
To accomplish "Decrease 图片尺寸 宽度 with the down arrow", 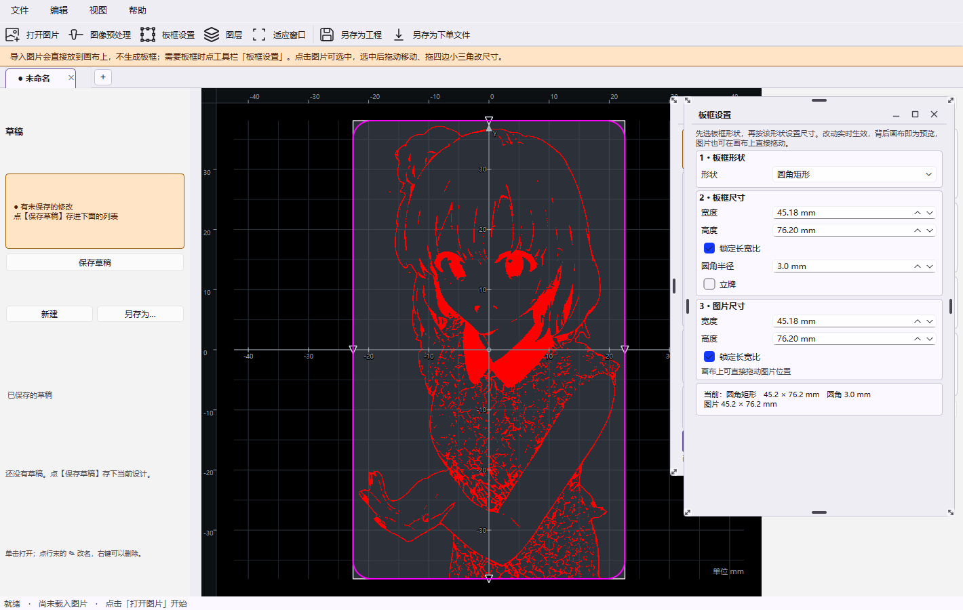I will tap(930, 321).
